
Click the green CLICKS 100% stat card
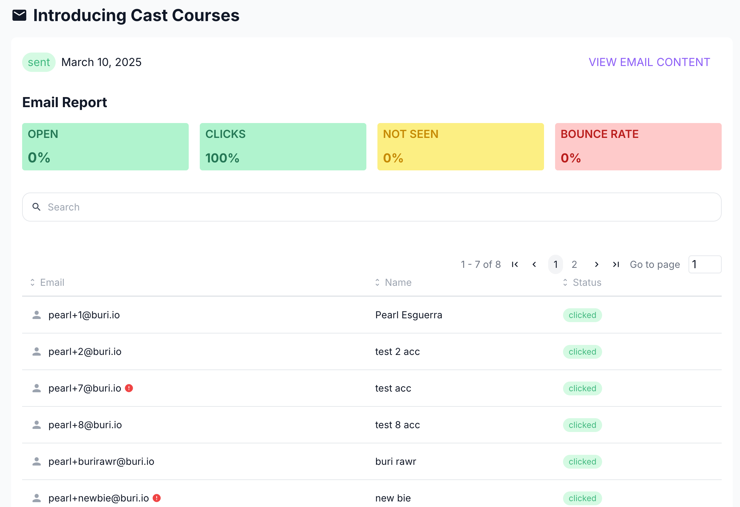283,147
